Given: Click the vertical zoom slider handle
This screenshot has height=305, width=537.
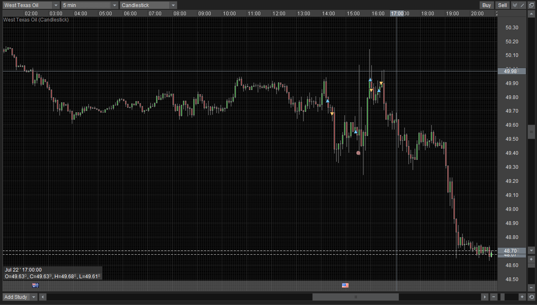Looking at the screenshot, I should coord(531,265).
